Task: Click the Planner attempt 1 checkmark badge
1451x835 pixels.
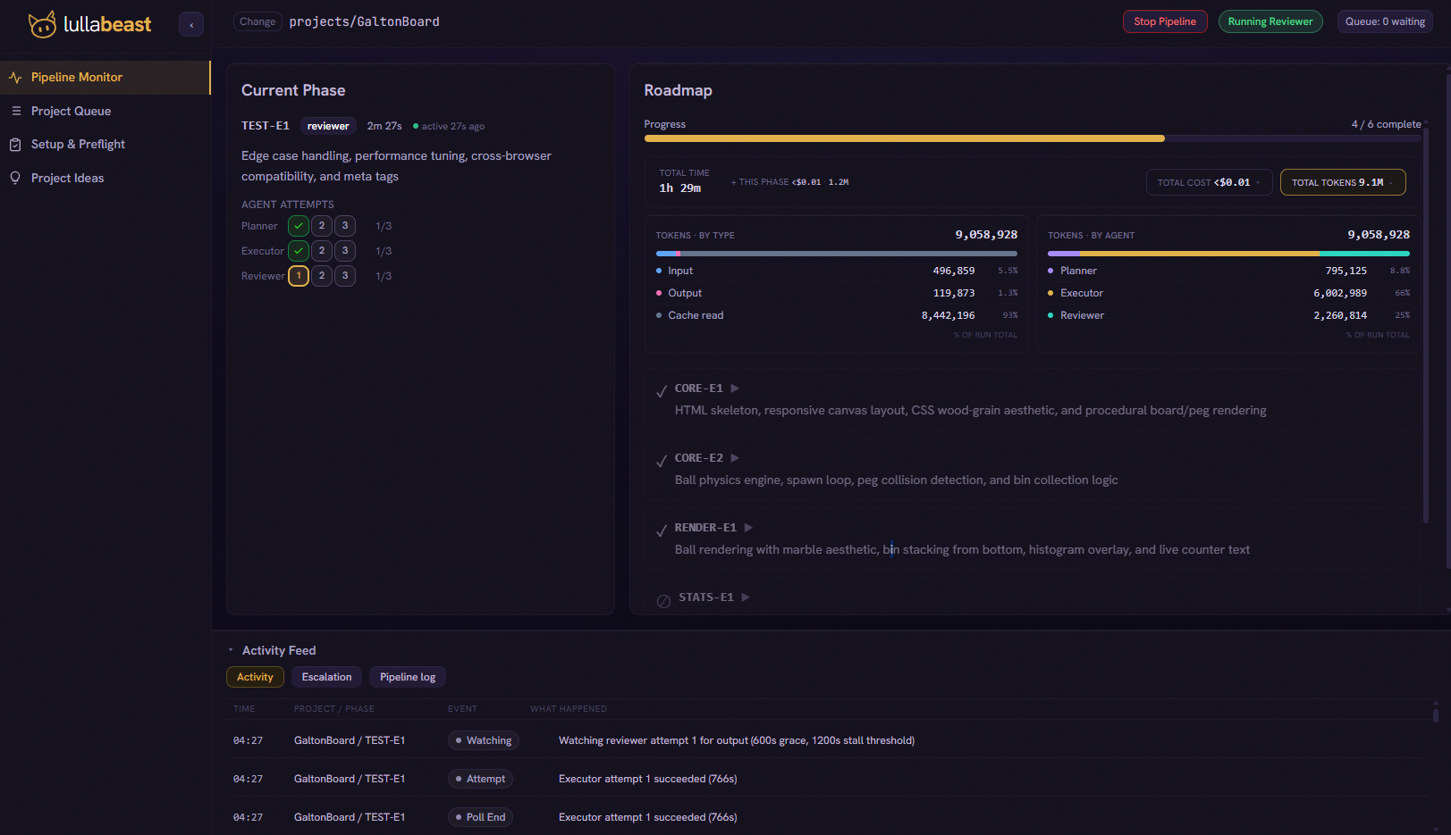Action: [x=299, y=226]
